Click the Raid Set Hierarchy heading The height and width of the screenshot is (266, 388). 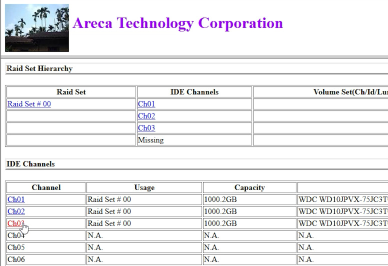tap(39, 68)
